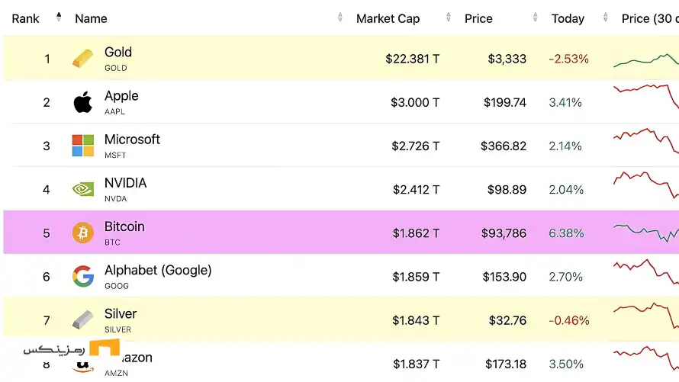The width and height of the screenshot is (679, 382).
Task: Click the Google logo icon
Action: click(x=82, y=277)
